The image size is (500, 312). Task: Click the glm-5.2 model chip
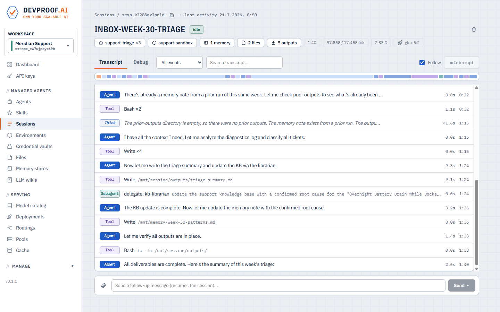tap(408, 43)
